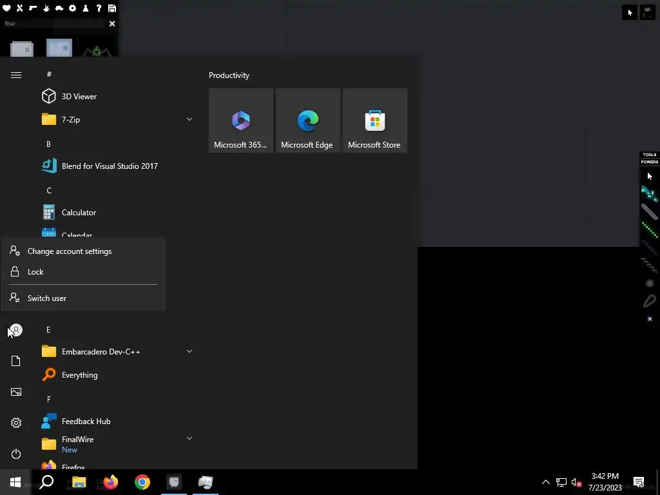Open Pictures from the Start sidebar
660x495 pixels.
[16, 392]
